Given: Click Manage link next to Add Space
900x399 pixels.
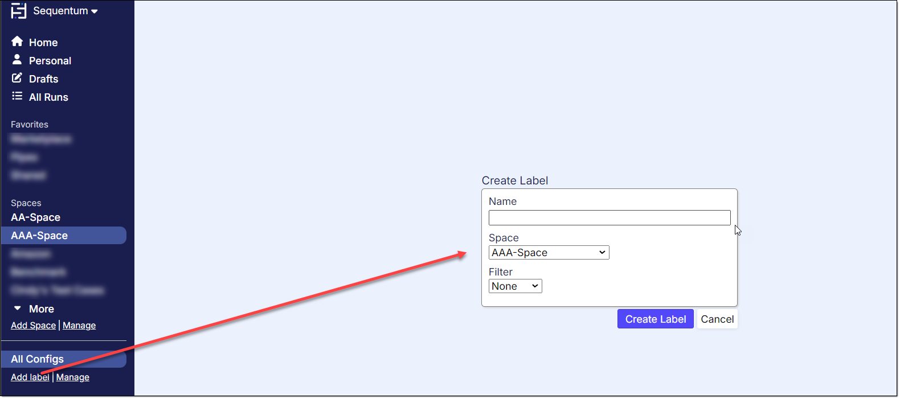Looking at the screenshot, I should (x=79, y=326).
